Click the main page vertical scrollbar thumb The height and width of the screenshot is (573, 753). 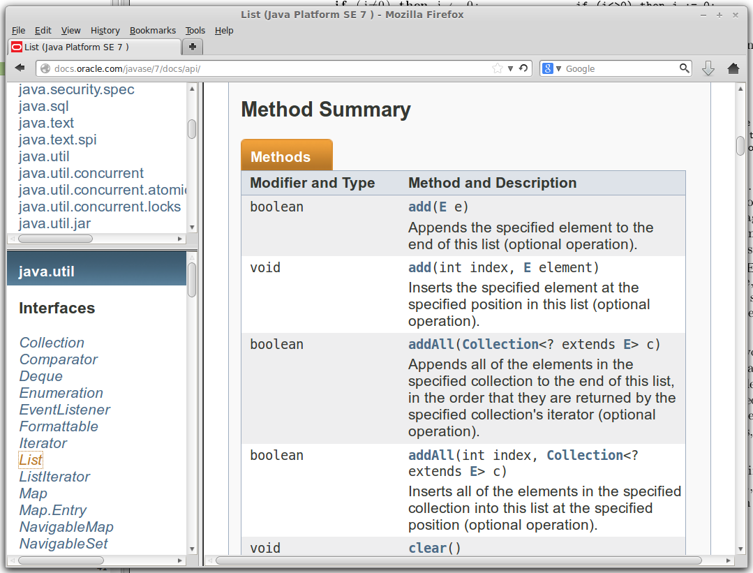(740, 145)
